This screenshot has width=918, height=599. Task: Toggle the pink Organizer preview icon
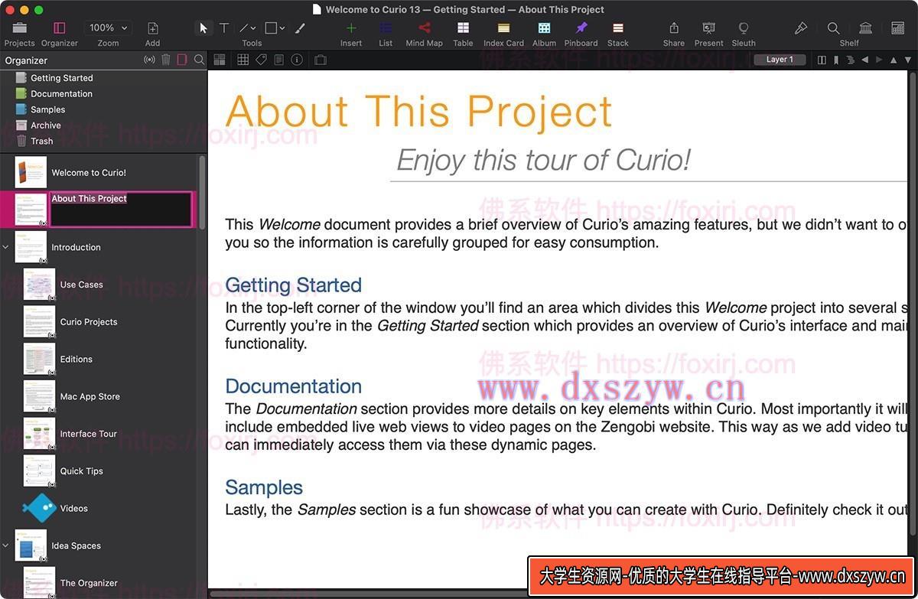182,60
